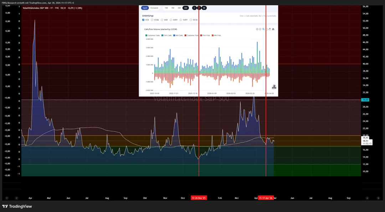The width and height of the screenshot is (385, 212).
Task: Click the FINQ watermark logo
Action: (x=274, y=87)
